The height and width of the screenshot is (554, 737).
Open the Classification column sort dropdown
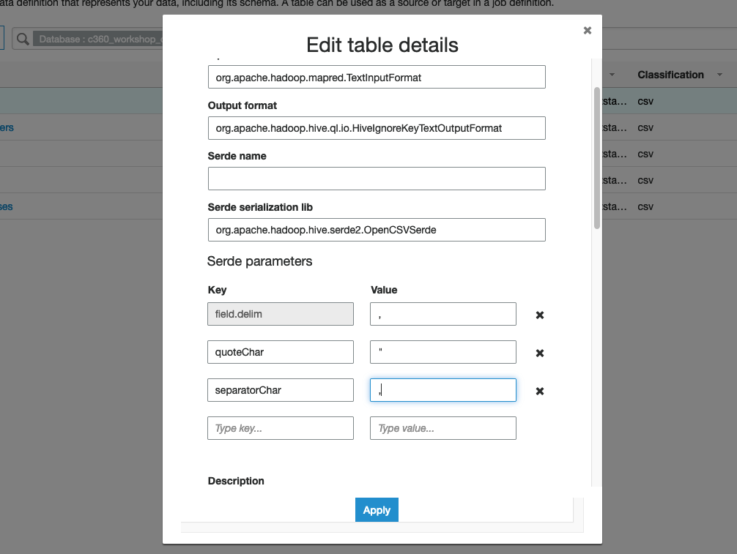719,75
